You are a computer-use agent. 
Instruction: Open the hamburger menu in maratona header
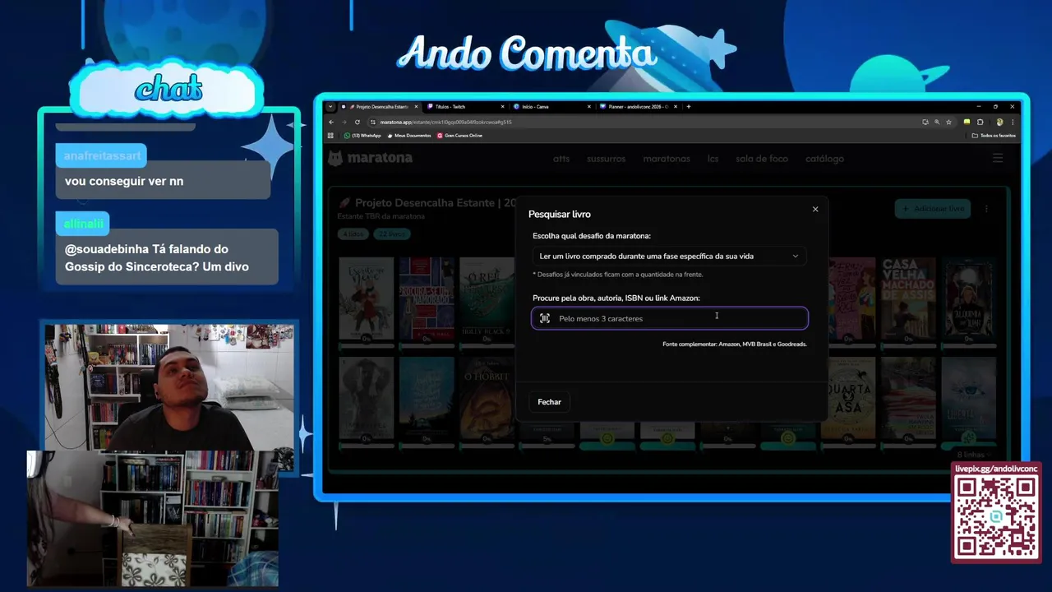(998, 158)
